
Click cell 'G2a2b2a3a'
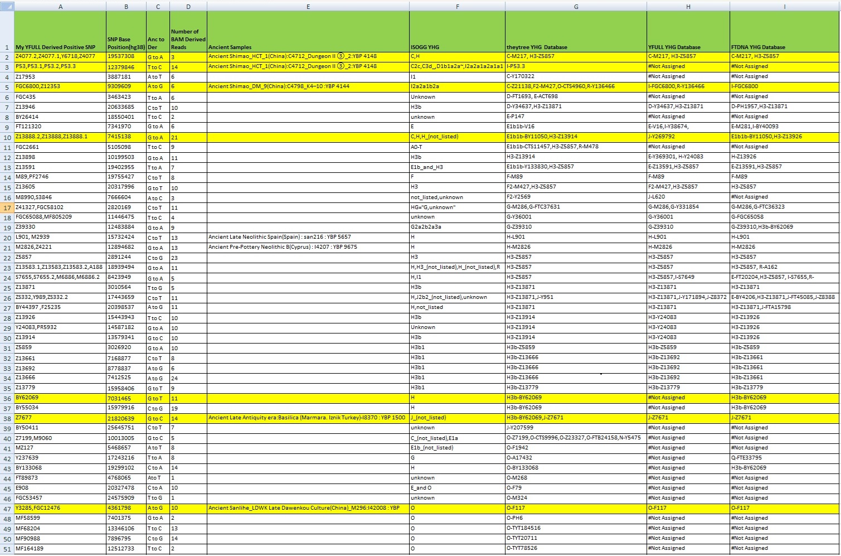pyautogui.click(x=457, y=227)
